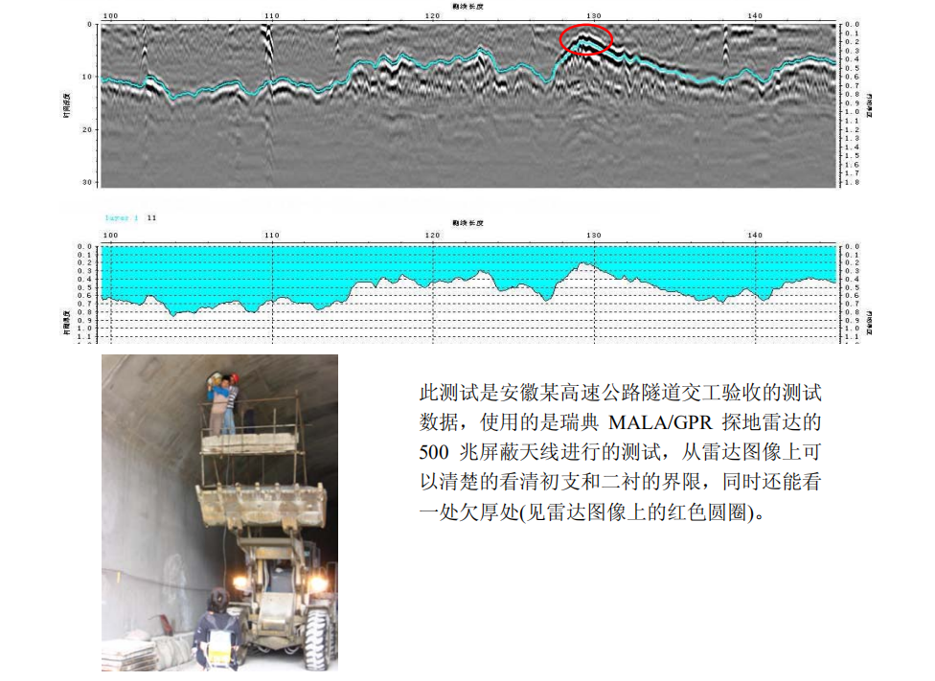This screenshot has width=935, height=681.
Task: Click the text line starting "此测试是安徽某高速公路"
Action: tap(620, 393)
